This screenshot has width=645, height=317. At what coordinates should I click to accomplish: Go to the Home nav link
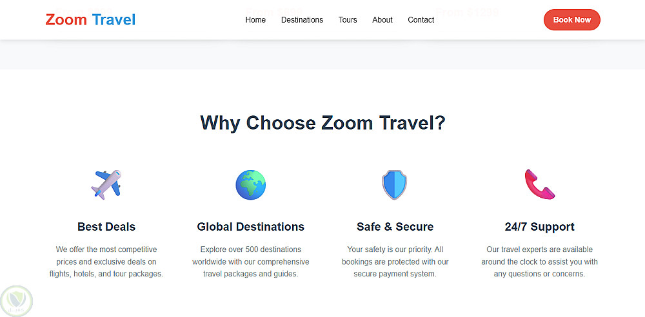[255, 20]
